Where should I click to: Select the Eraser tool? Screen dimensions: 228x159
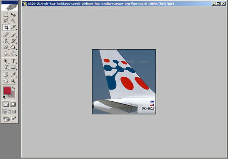[6, 47]
